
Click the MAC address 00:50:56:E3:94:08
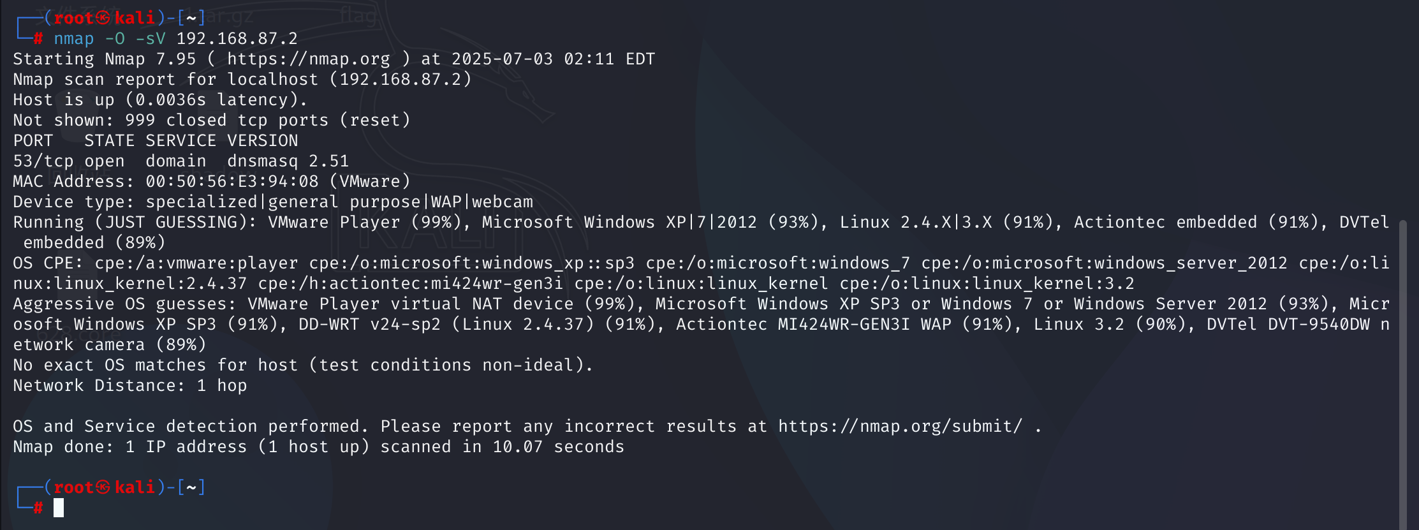[x=232, y=181]
